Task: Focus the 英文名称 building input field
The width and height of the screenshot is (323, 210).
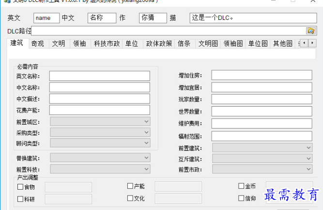Action: tap(100, 76)
